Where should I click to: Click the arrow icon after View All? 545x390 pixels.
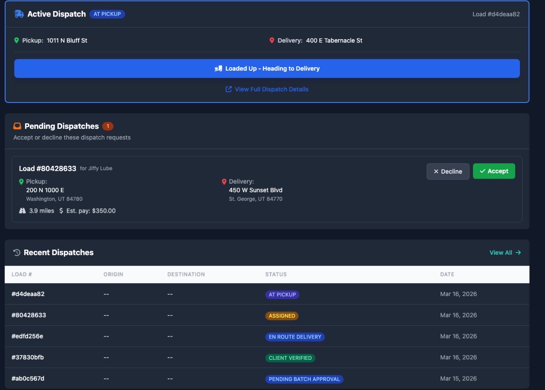point(518,253)
